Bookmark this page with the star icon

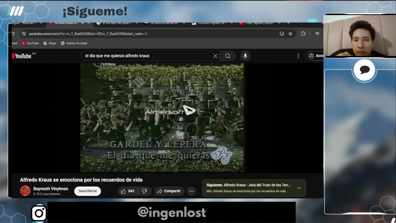[x=290, y=33]
